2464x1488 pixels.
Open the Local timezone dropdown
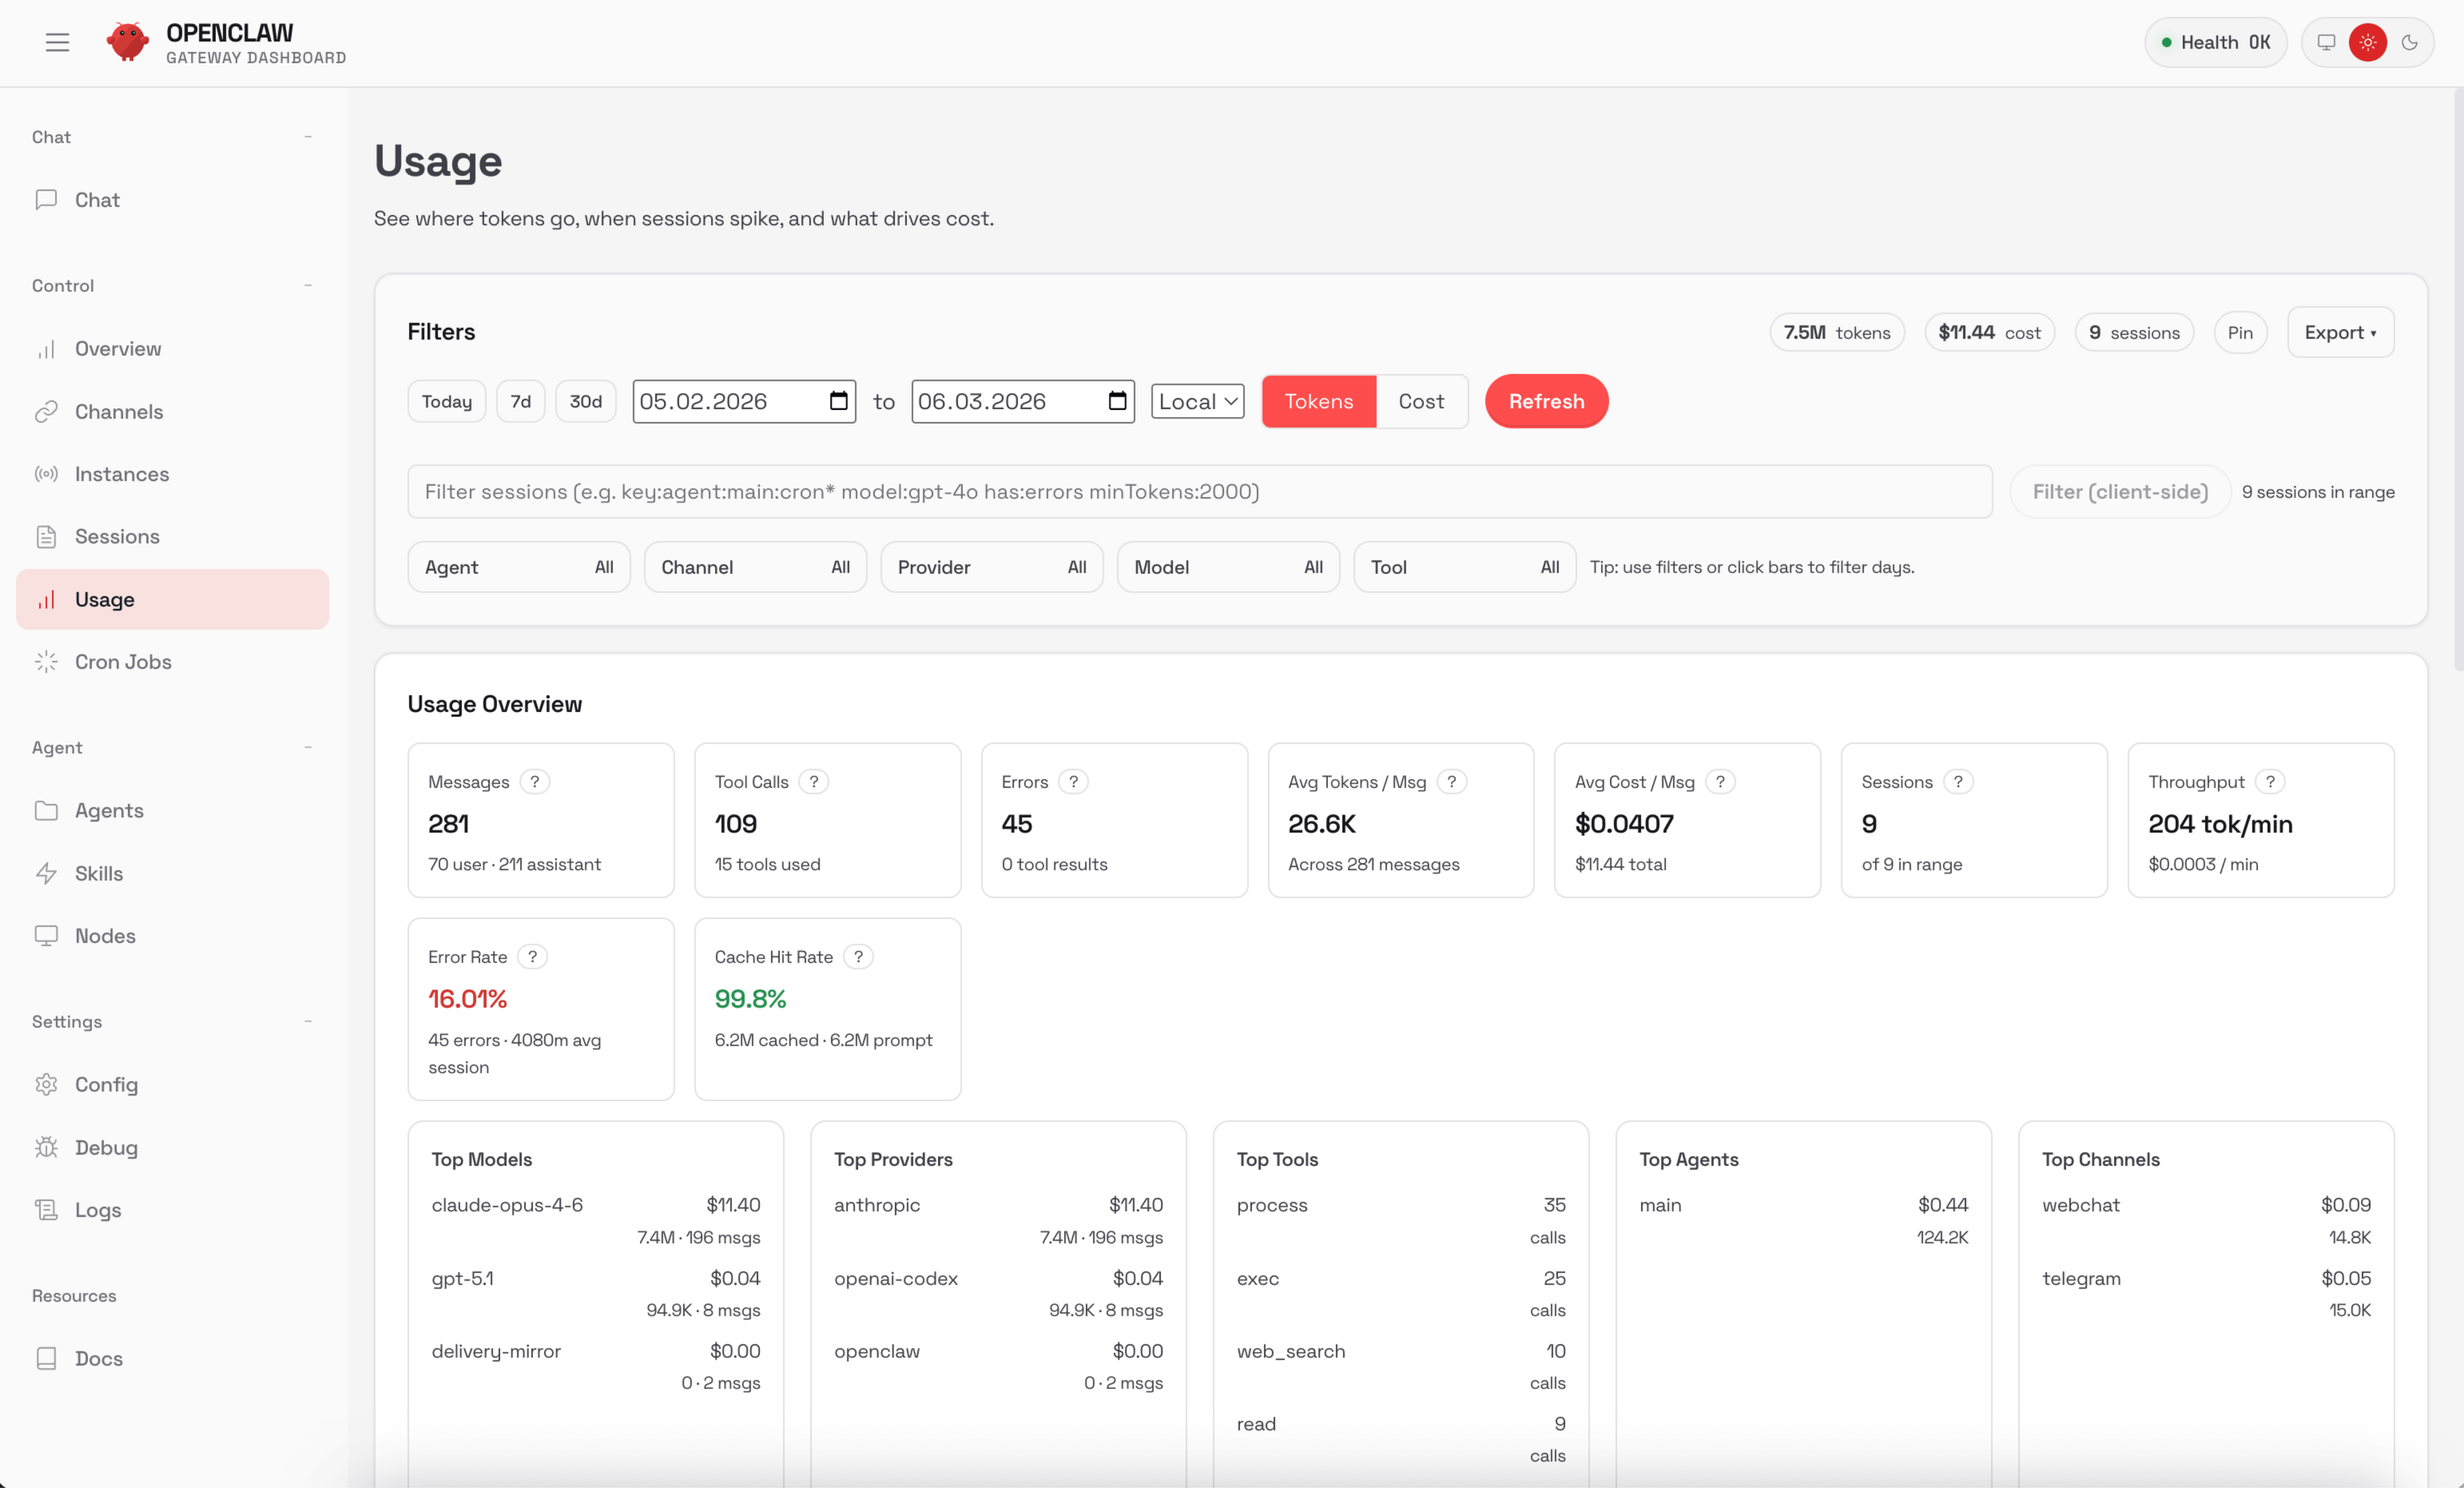pos(1197,401)
